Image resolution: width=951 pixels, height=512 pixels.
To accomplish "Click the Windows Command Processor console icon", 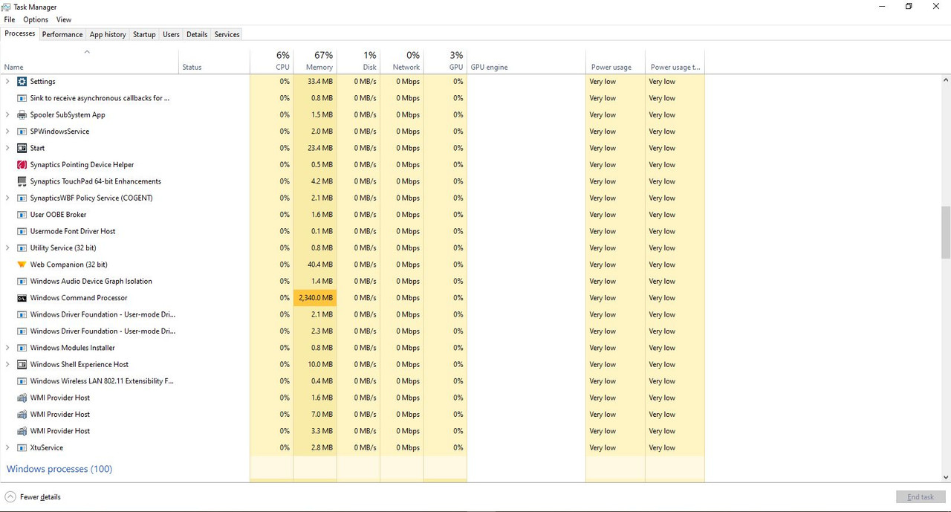I will tap(22, 298).
